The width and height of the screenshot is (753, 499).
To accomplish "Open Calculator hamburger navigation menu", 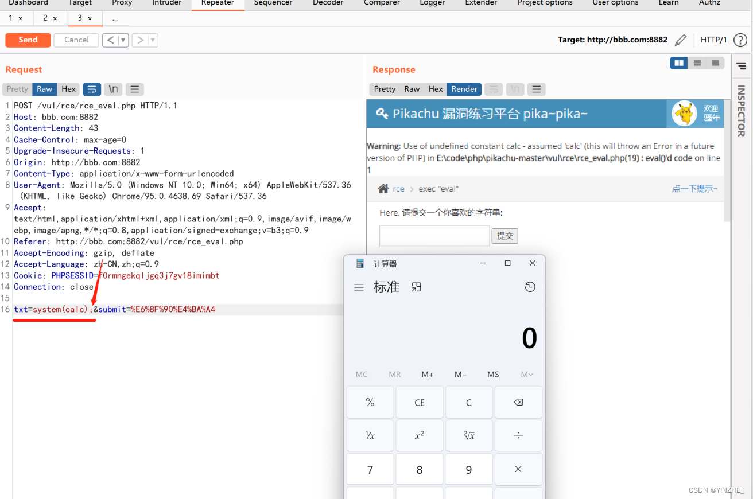I will pyautogui.click(x=359, y=287).
